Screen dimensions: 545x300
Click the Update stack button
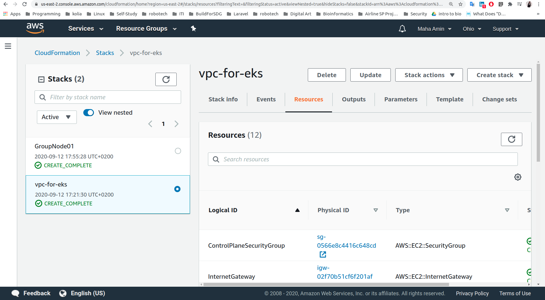point(370,75)
